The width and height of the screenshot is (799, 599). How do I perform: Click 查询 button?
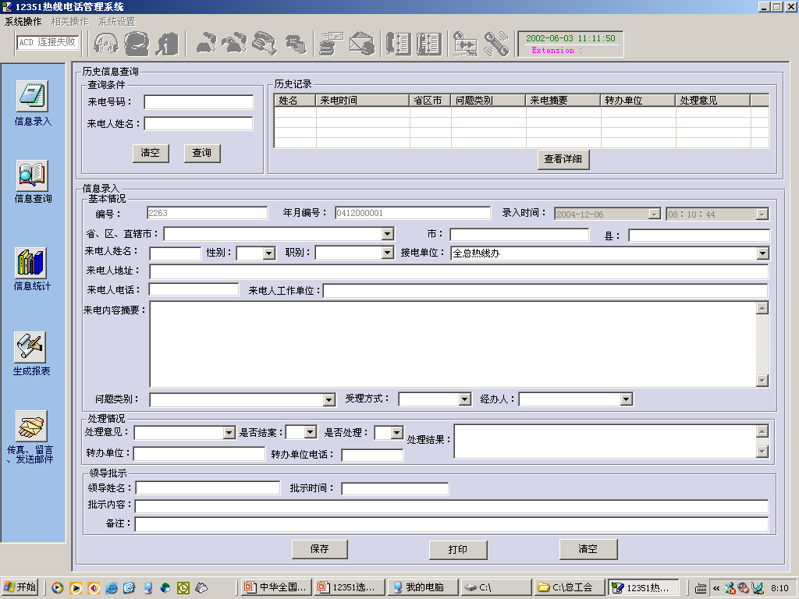202,153
